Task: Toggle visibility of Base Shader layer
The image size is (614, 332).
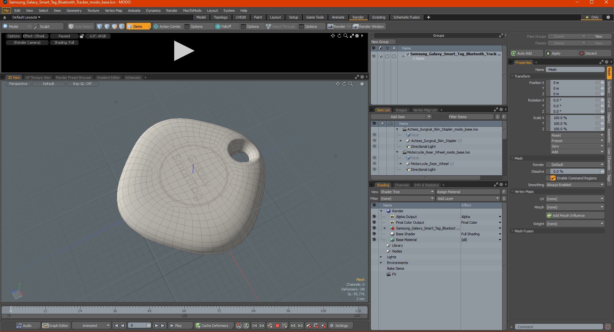Action: coord(374,234)
